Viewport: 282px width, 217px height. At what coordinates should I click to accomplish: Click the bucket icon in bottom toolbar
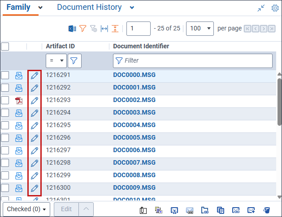pos(267,210)
